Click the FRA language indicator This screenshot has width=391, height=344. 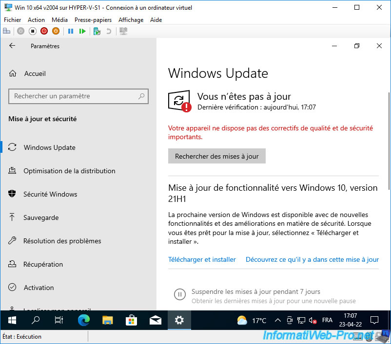(x=327, y=320)
